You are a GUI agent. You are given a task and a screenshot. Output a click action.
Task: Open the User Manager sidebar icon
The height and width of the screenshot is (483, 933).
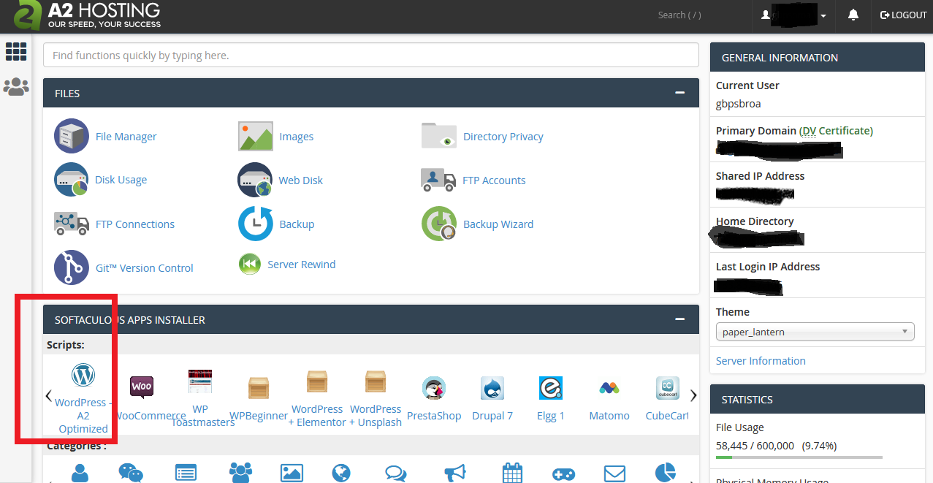point(16,87)
